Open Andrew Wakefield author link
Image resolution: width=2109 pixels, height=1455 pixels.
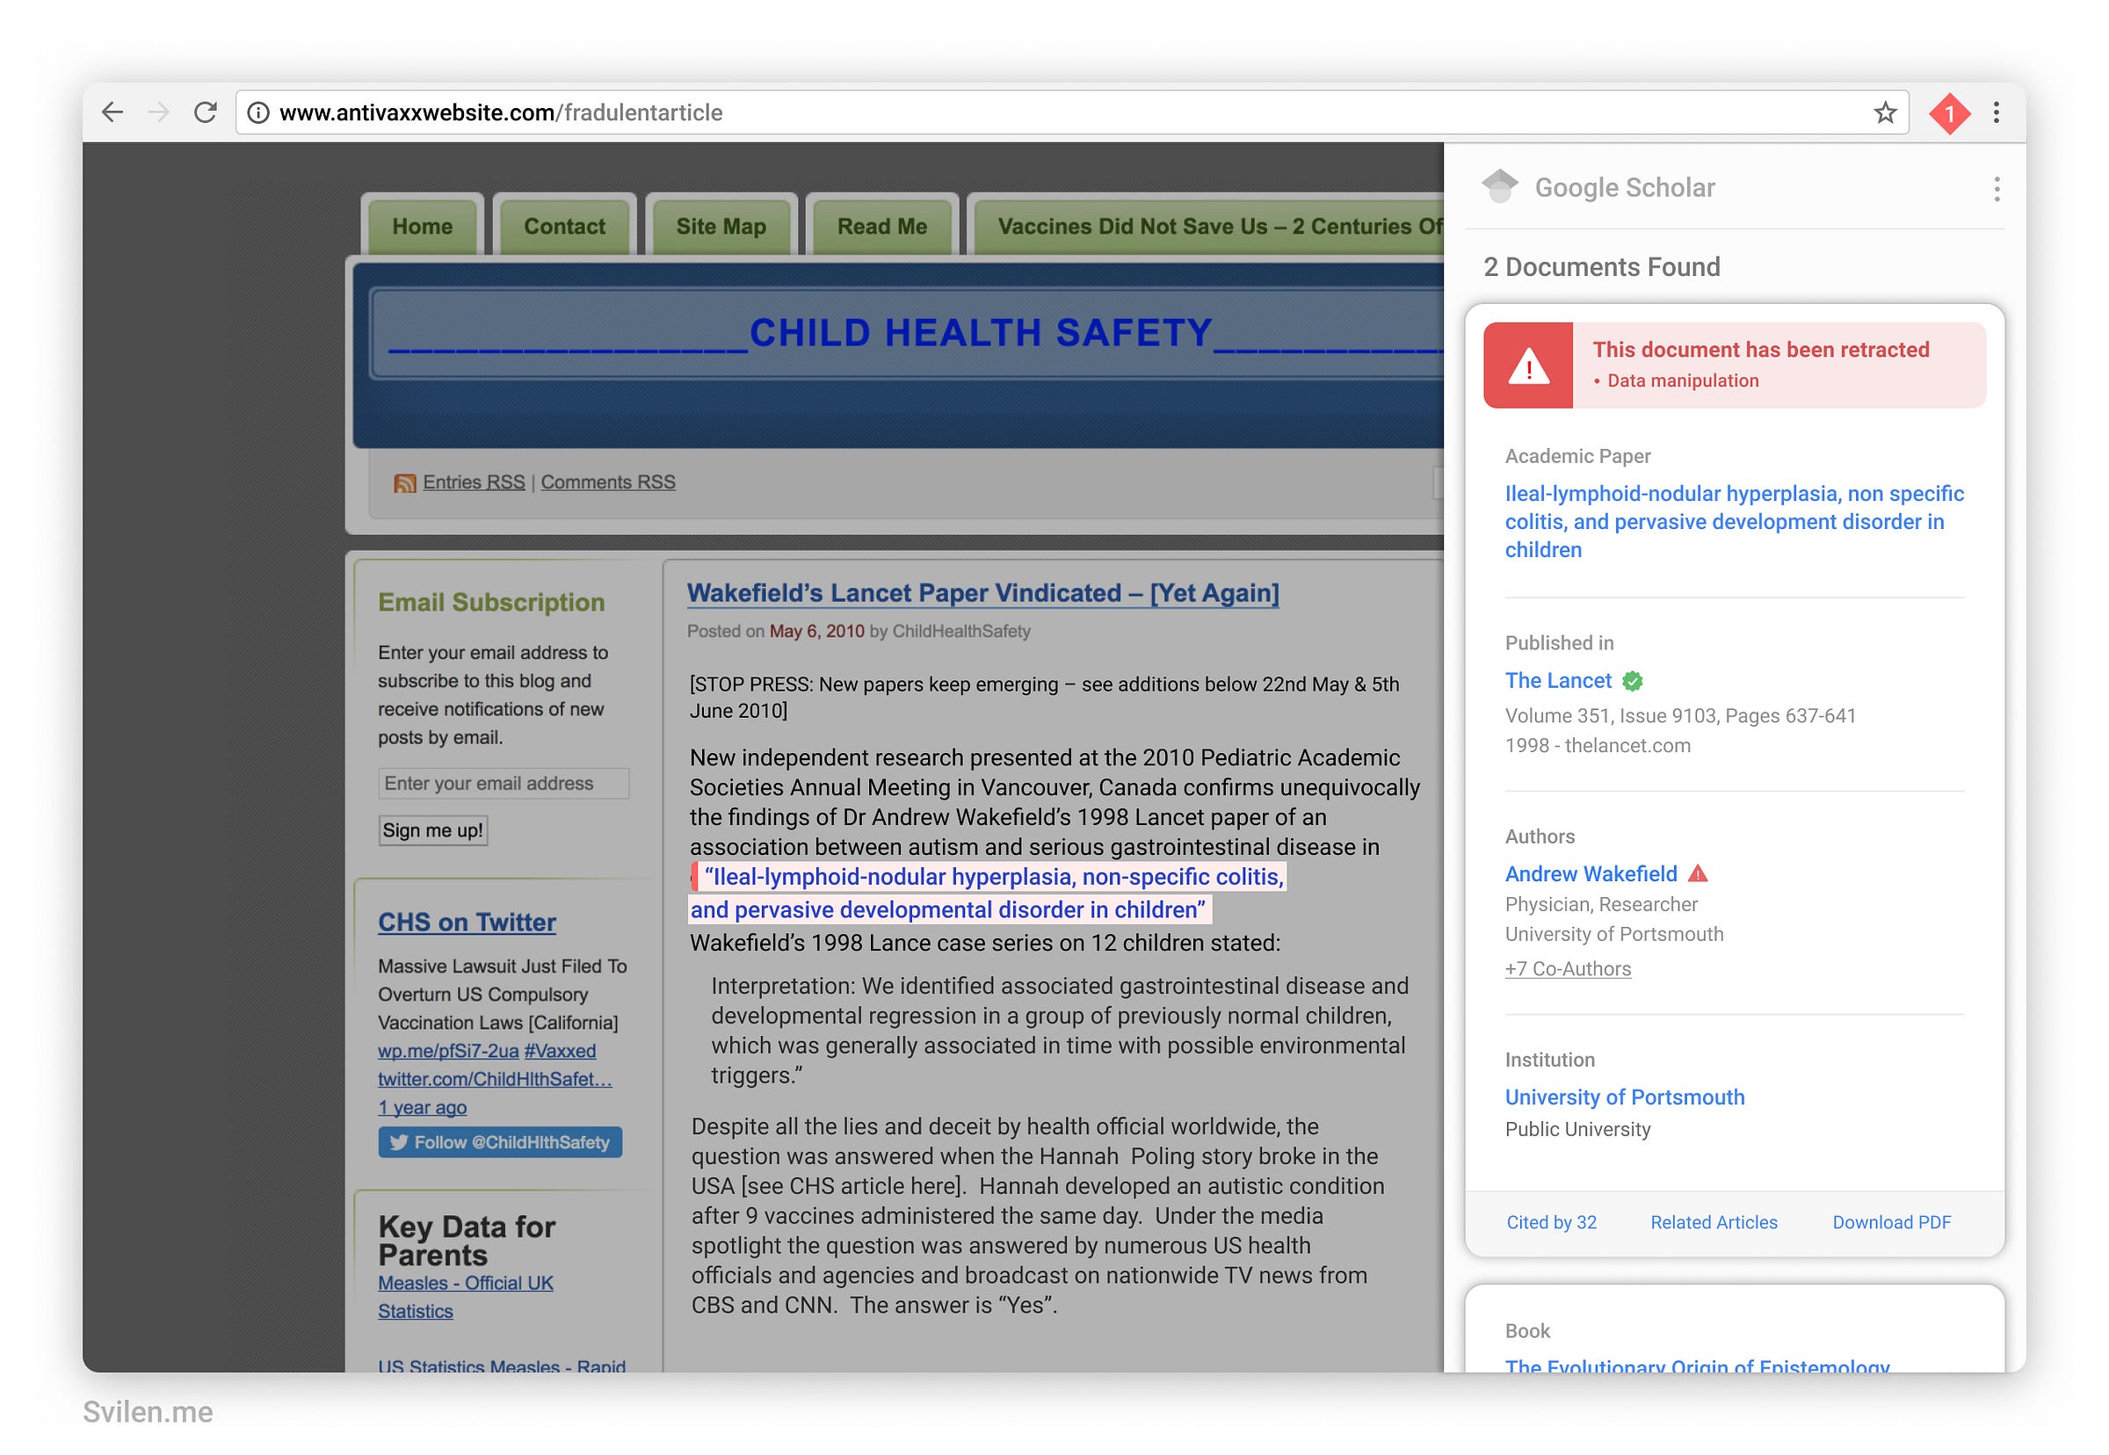click(x=1591, y=874)
